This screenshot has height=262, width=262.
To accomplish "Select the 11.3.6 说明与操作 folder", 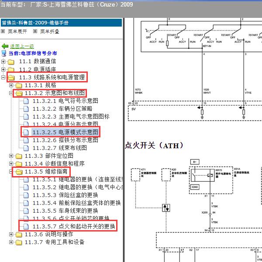I will tap(49, 234).
